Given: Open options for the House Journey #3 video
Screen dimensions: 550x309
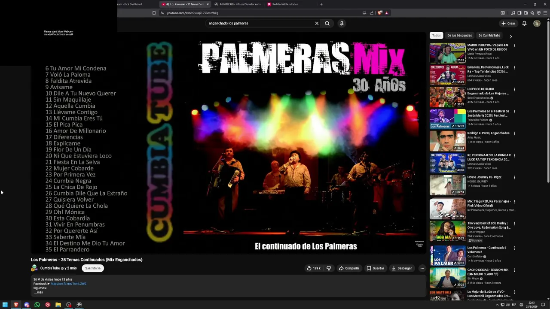Looking at the screenshot, I should tap(514, 177).
